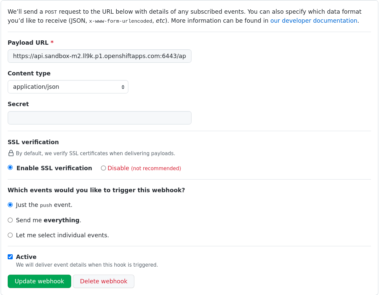Image resolution: width=379 pixels, height=295 pixels.
Task: Click the empty Secret input field
Action: click(99, 117)
